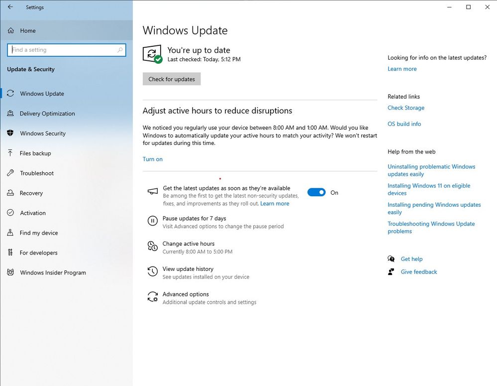
Task: Click the back arrow icon in Settings
Action: point(10,7)
